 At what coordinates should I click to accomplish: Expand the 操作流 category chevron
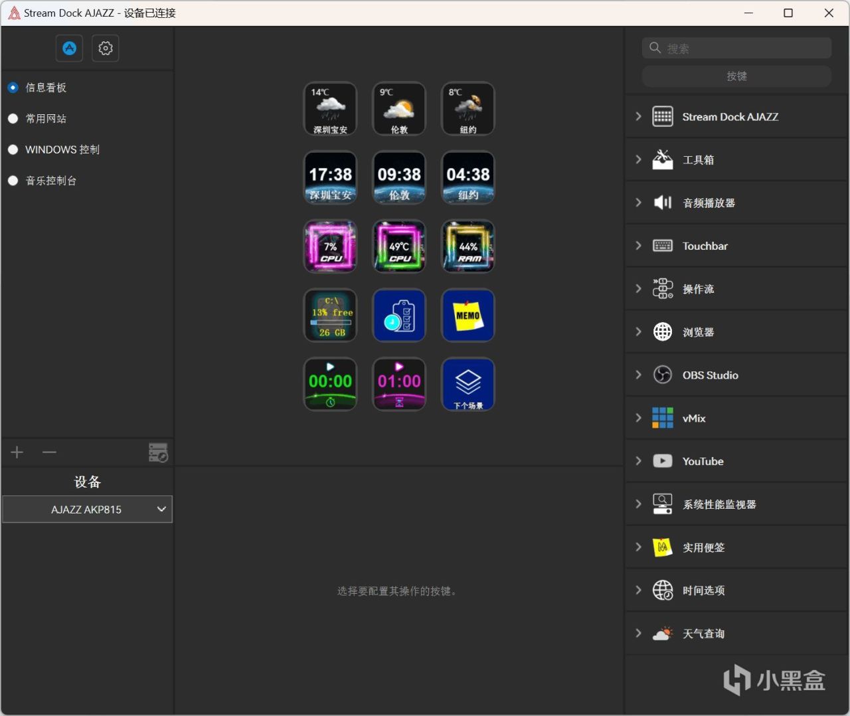pyautogui.click(x=638, y=289)
